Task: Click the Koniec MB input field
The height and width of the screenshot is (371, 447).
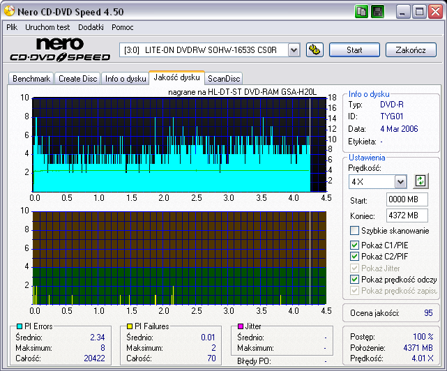Action: click(x=407, y=215)
